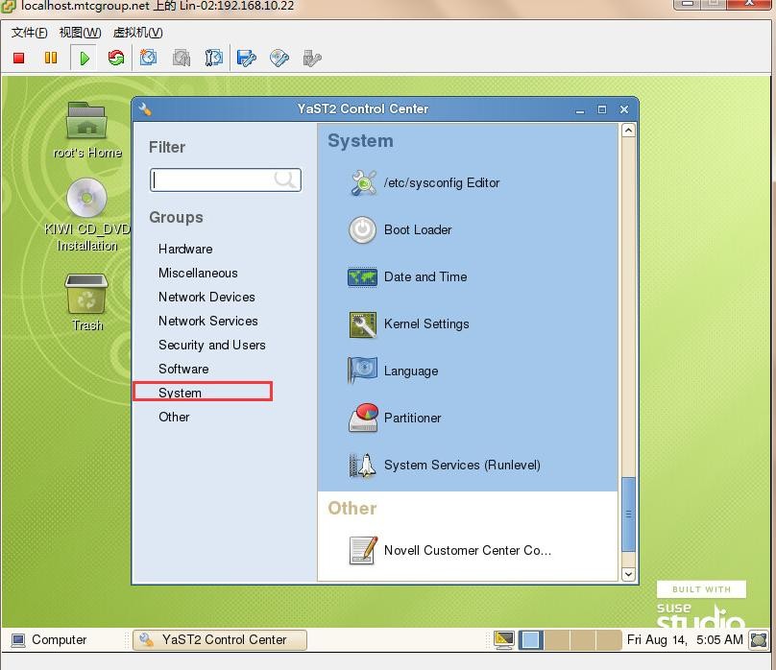Open the Kernel Settings module
The width and height of the screenshot is (776, 670).
pyautogui.click(x=409, y=323)
